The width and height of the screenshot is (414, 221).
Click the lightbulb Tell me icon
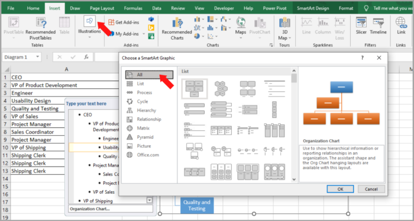[366, 8]
